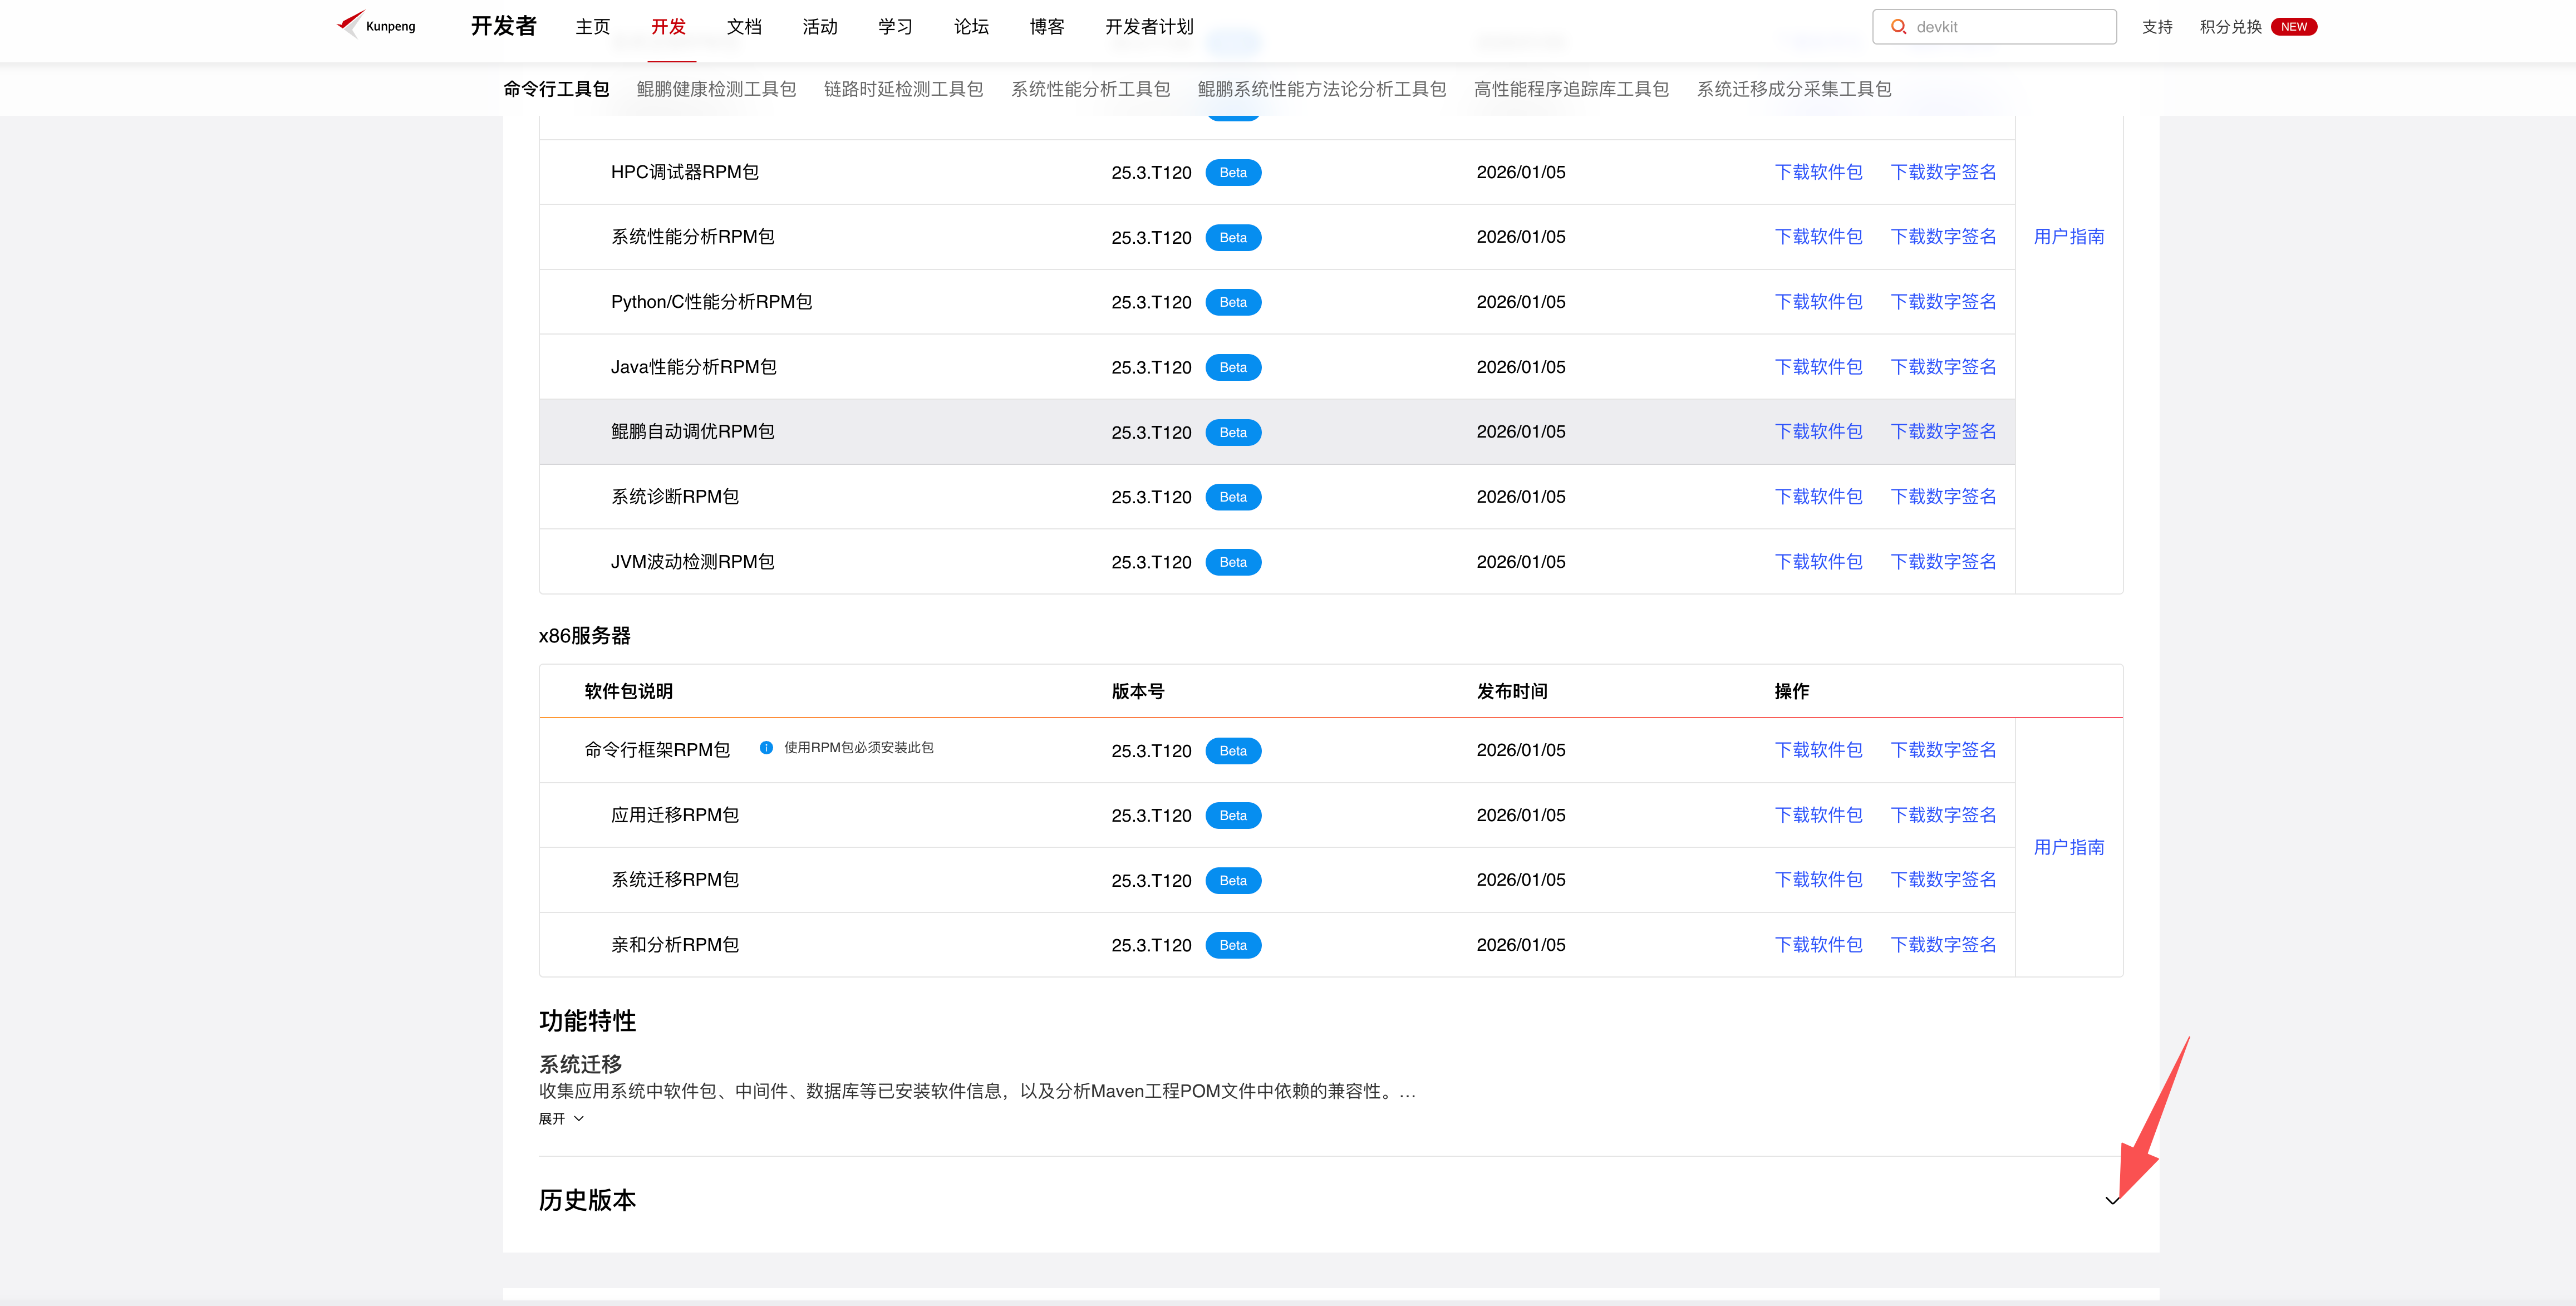Click Beta badge in 亲和分析RPM包 row
Viewport: 2576px width, 1306px height.
coord(1232,945)
